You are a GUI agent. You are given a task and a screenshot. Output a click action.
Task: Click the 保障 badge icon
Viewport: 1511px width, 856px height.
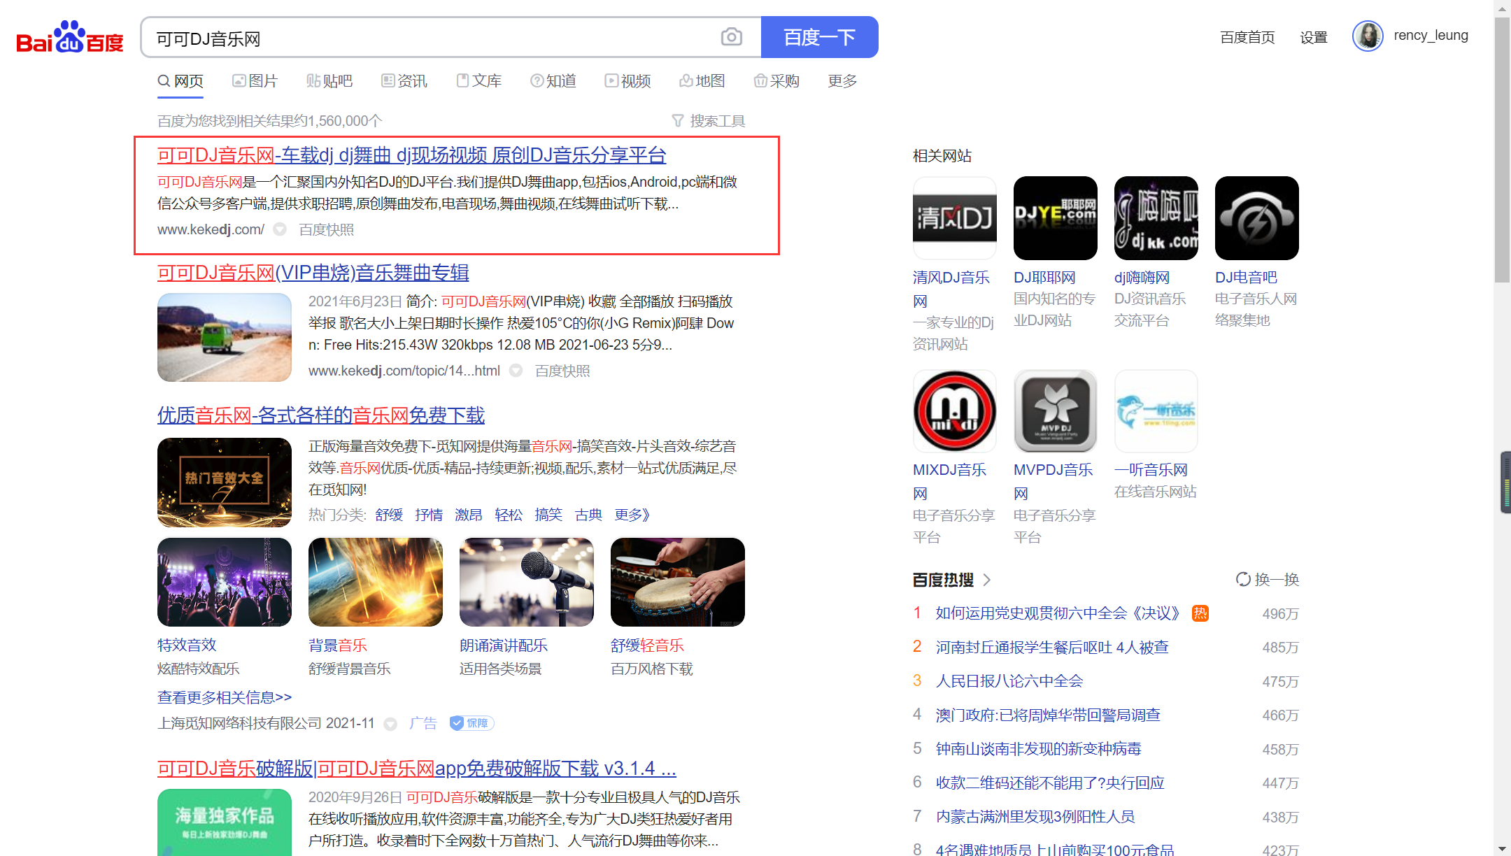(471, 723)
